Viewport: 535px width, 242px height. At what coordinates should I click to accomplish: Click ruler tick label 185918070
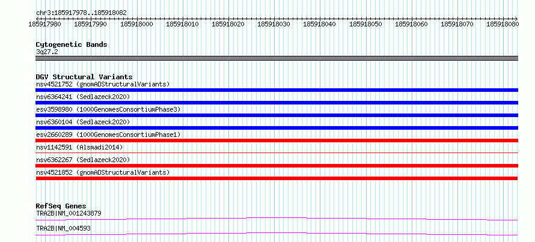pyautogui.click(x=457, y=24)
